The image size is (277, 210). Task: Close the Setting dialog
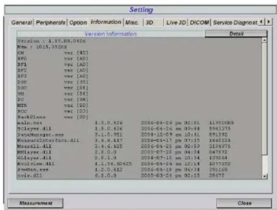[x=244, y=203]
